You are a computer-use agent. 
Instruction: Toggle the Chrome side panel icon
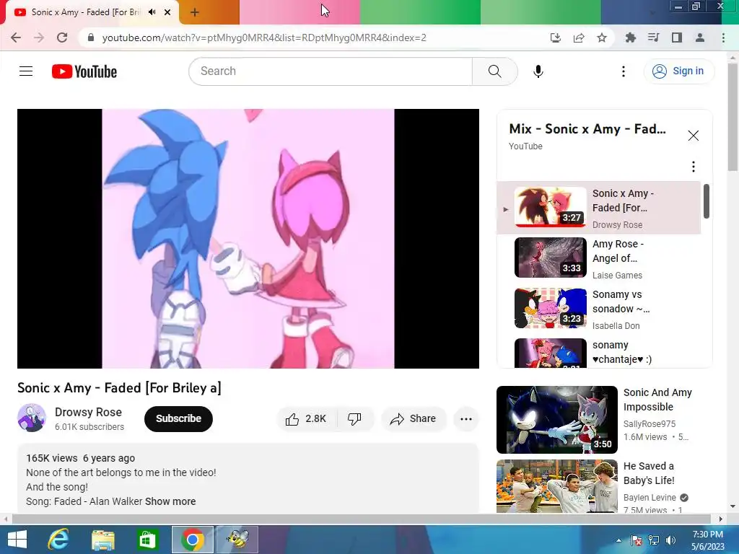click(677, 38)
